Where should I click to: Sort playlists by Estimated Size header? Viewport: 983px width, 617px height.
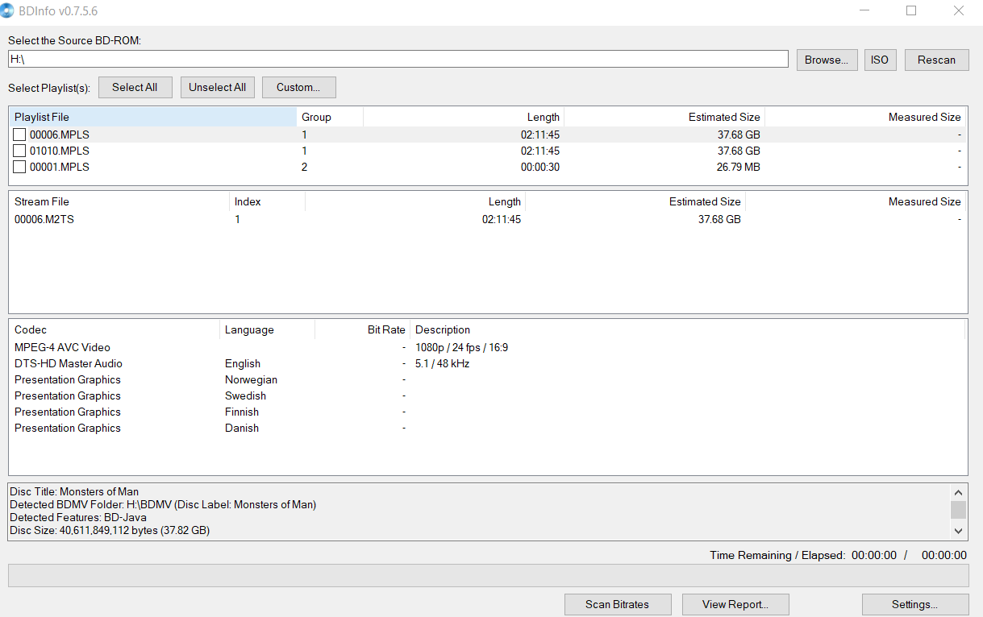coord(664,117)
